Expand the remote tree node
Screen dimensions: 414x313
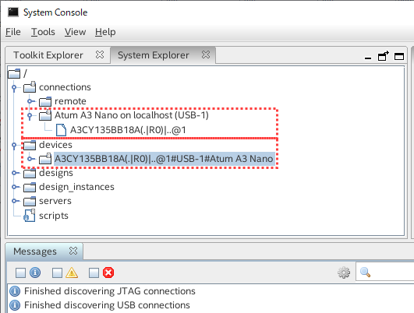click(30, 101)
